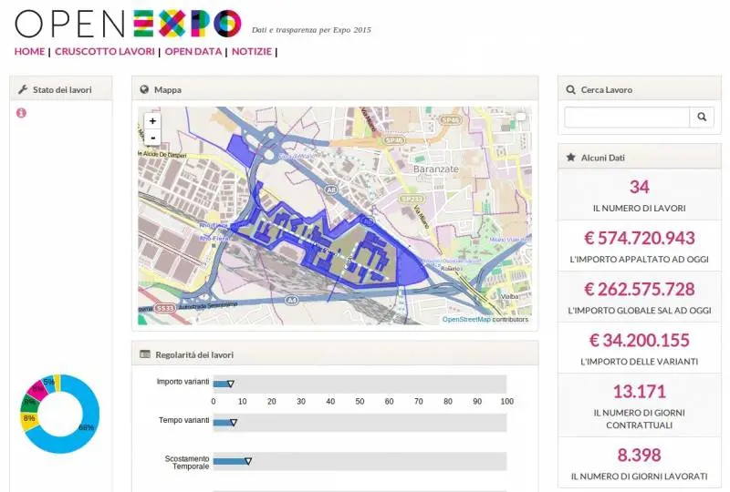This screenshot has width=730, height=492.
Task: Click the € 574.720.943 amount
Action: tap(640, 238)
